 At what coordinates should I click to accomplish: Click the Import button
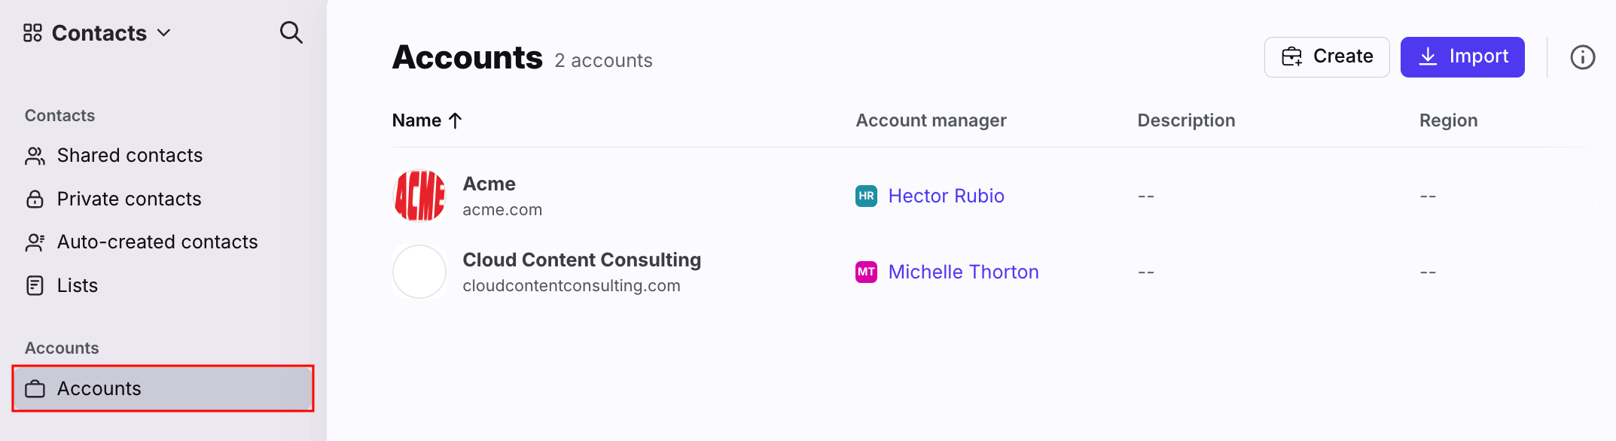click(1462, 57)
